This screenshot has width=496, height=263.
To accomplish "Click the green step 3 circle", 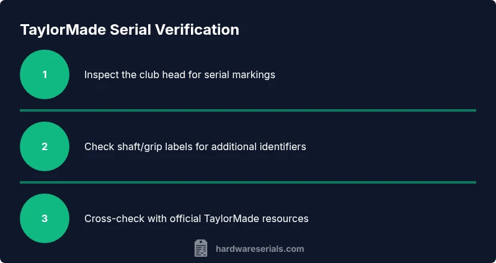I will click(x=45, y=218).
